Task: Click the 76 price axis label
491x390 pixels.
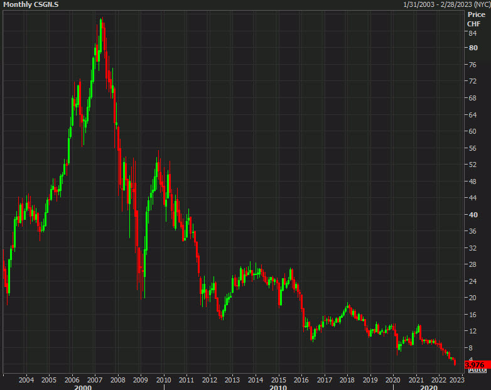Action: 473,65
